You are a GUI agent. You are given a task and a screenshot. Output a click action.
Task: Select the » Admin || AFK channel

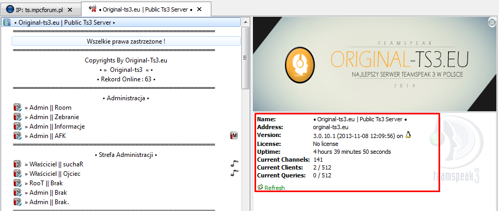tap(45, 136)
